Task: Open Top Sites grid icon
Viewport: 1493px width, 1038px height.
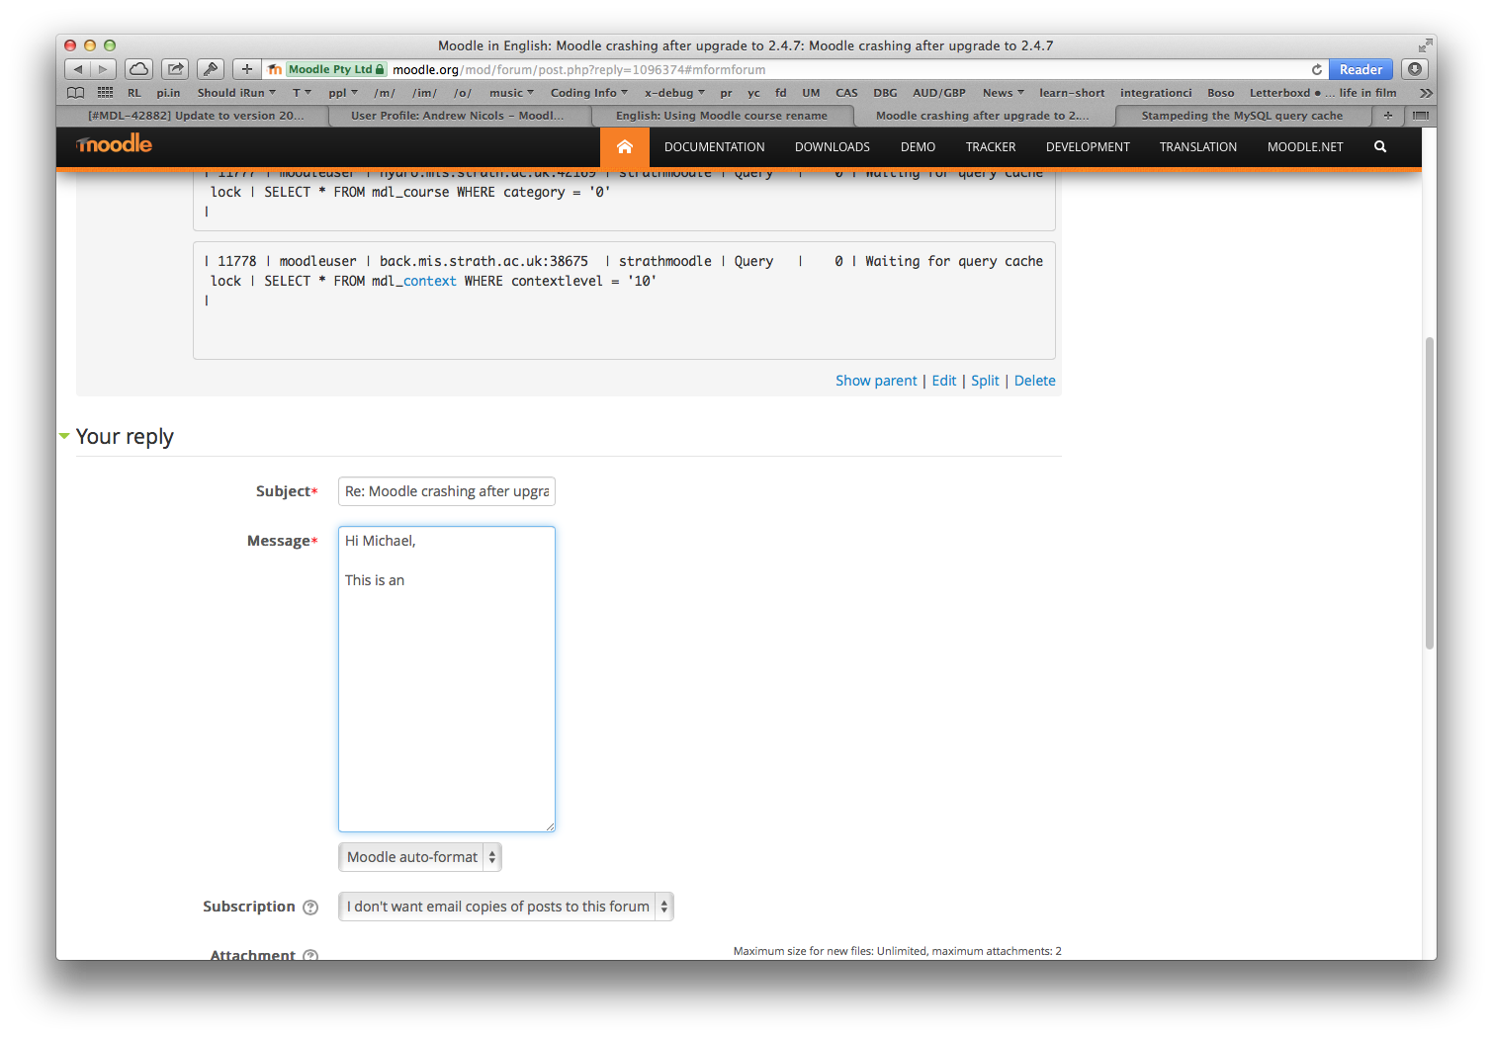Action: tap(105, 93)
